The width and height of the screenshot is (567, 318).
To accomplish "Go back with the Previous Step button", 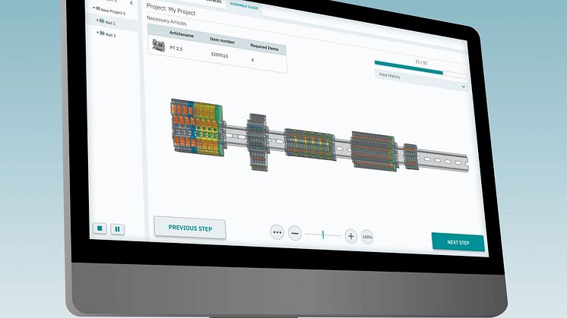I will point(189,228).
